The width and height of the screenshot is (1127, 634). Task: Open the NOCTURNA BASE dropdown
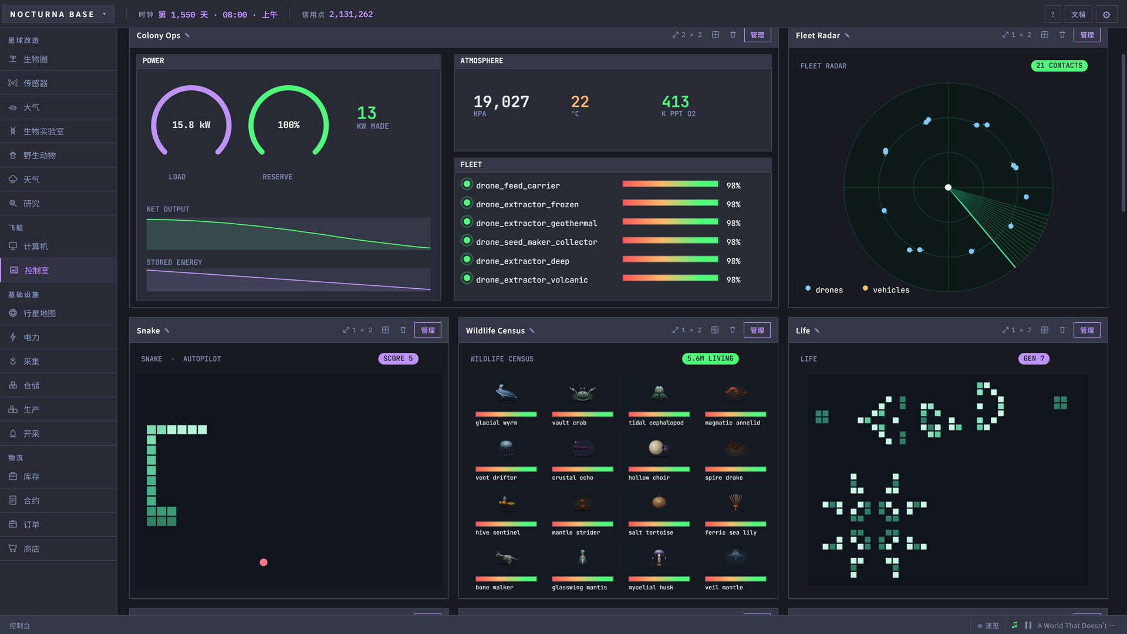pos(58,14)
